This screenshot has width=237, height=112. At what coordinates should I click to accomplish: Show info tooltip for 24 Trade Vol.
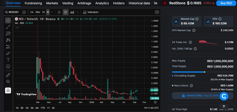[x=190, y=42]
